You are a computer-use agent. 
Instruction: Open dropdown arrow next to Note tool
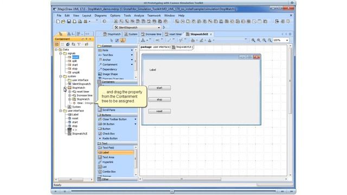(x=132, y=50)
